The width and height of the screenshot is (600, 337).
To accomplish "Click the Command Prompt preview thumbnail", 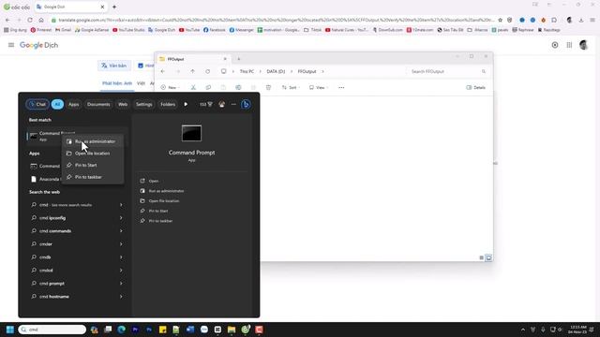I will [x=191, y=133].
